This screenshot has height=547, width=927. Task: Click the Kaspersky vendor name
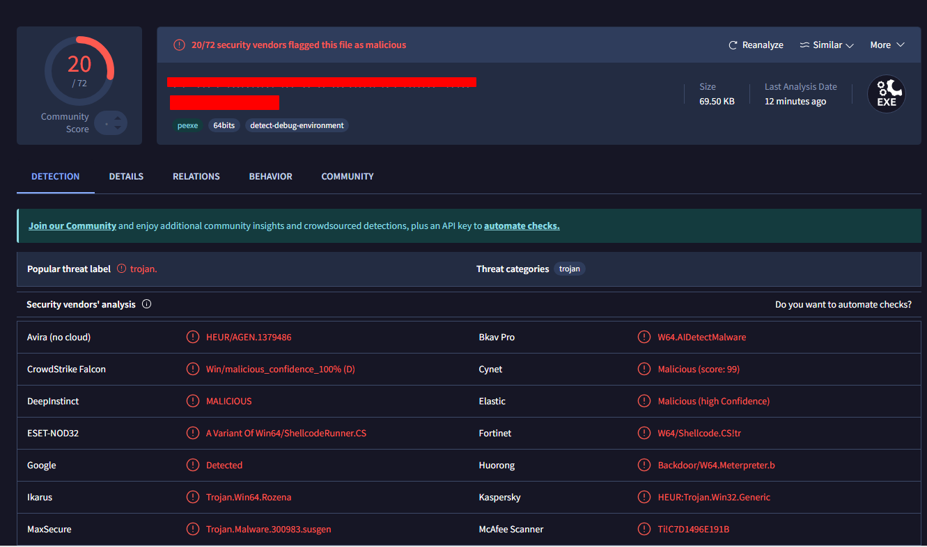click(x=499, y=497)
